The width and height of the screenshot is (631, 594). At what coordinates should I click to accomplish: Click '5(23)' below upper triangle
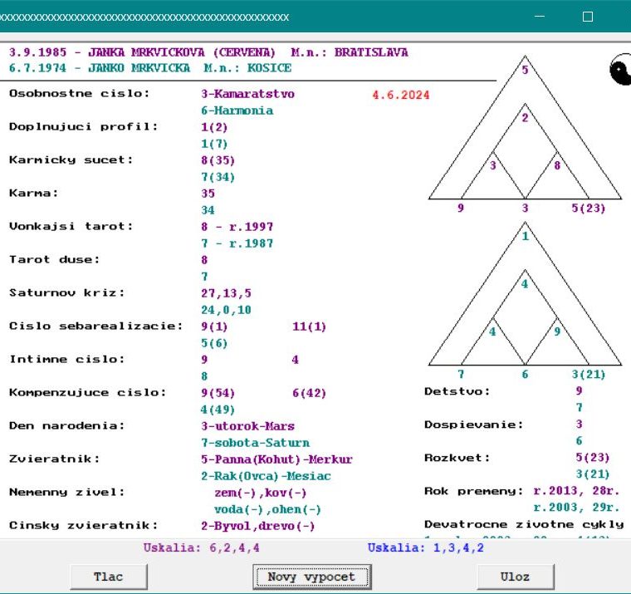pos(589,208)
